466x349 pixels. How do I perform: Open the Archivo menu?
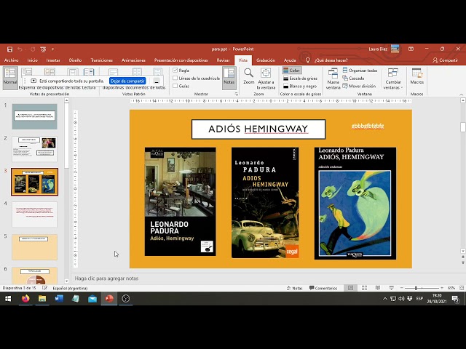pyautogui.click(x=12, y=60)
